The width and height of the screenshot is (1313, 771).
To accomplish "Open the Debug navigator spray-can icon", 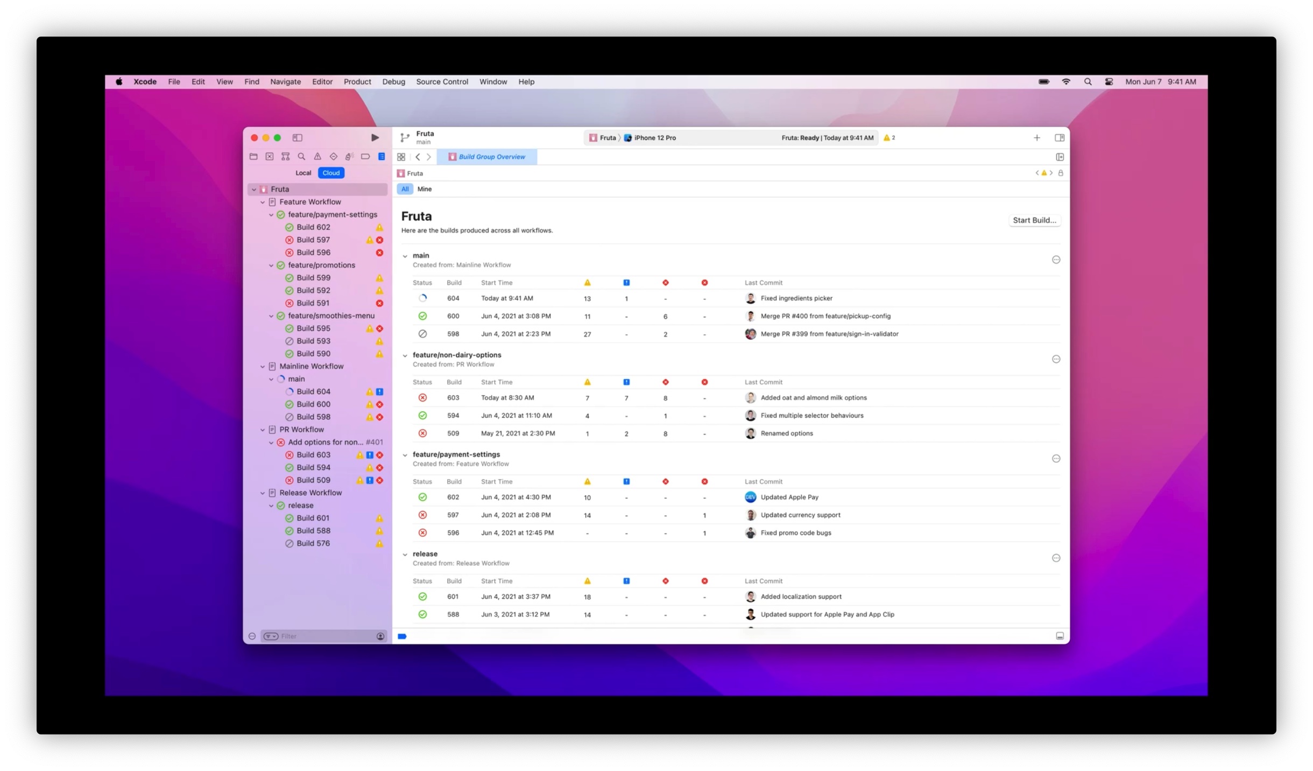I will (349, 156).
